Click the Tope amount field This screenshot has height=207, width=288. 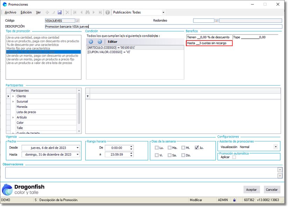coord(255,37)
